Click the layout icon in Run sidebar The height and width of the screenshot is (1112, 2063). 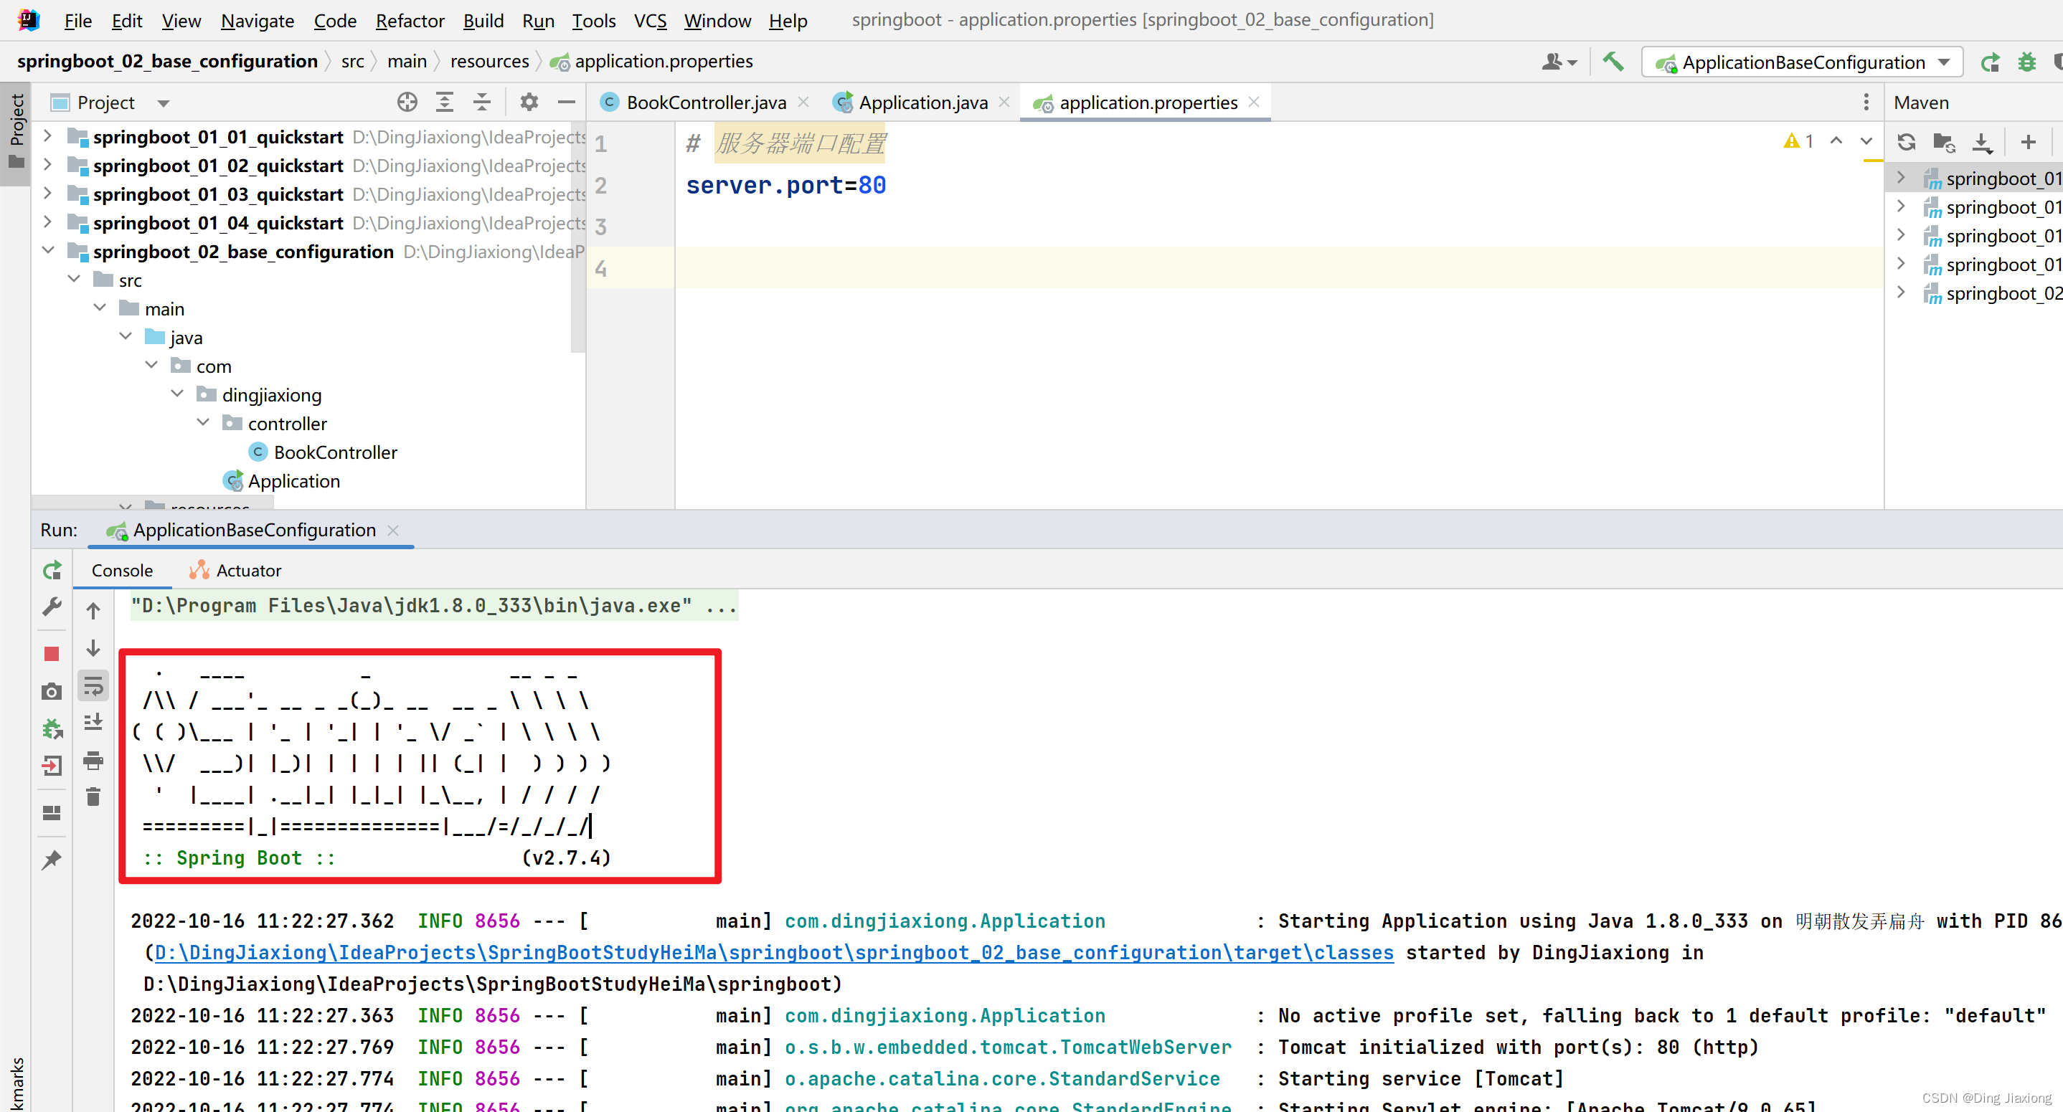pyautogui.click(x=52, y=812)
